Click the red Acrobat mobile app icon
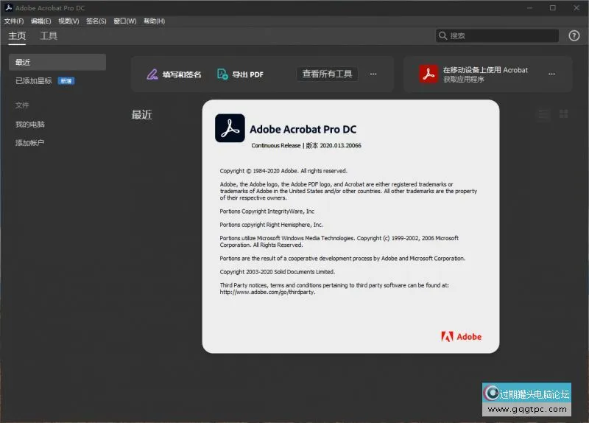 point(428,74)
